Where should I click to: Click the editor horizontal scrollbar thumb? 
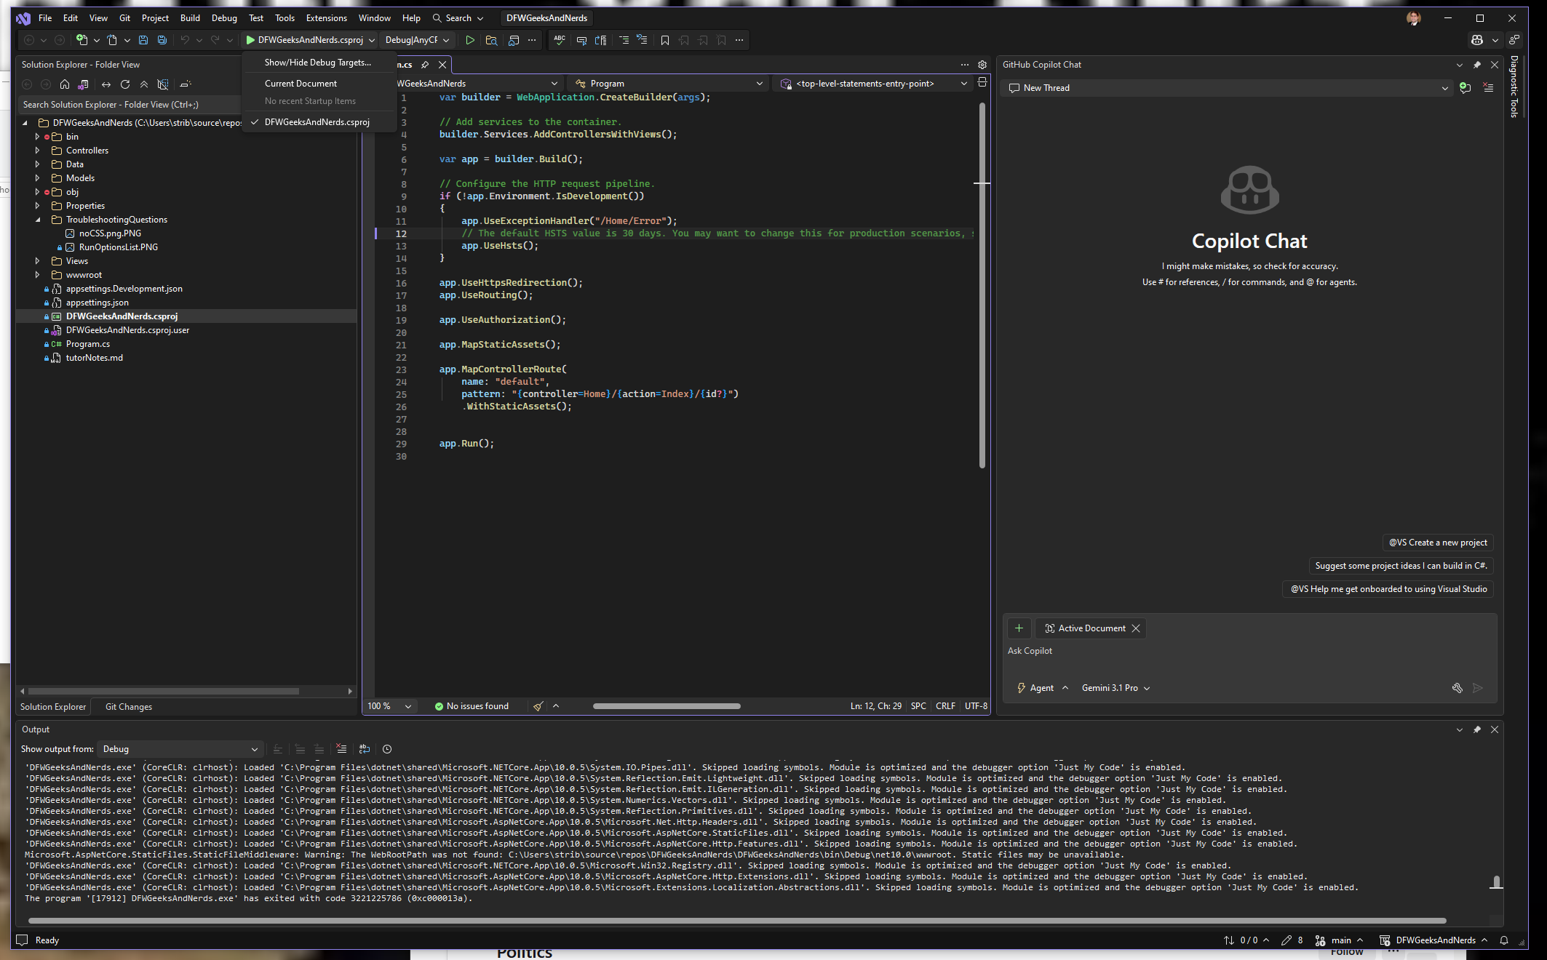[666, 706]
